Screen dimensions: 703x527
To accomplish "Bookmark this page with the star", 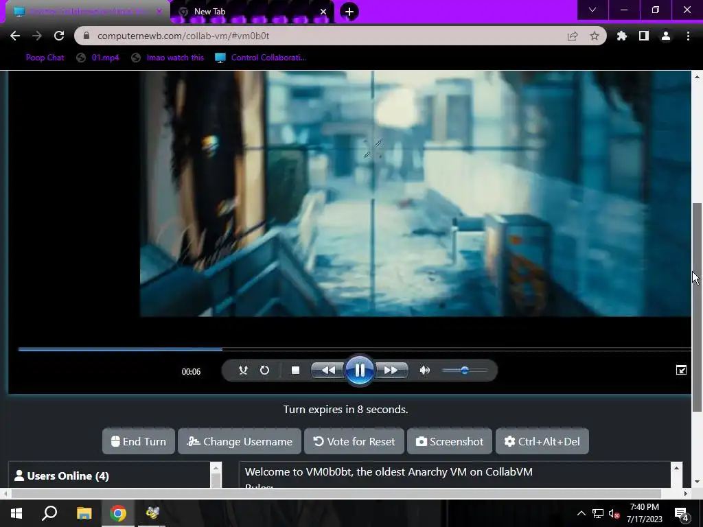I will [x=595, y=36].
